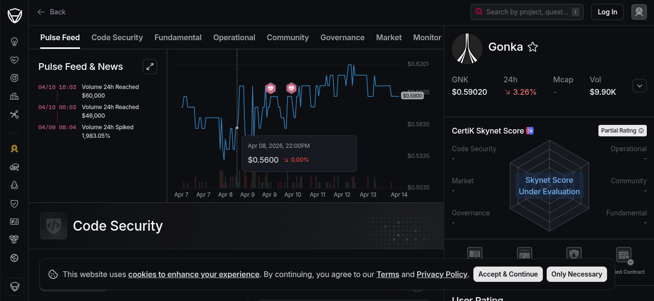Switch to the Governance tab
654x301 pixels.
click(x=342, y=37)
